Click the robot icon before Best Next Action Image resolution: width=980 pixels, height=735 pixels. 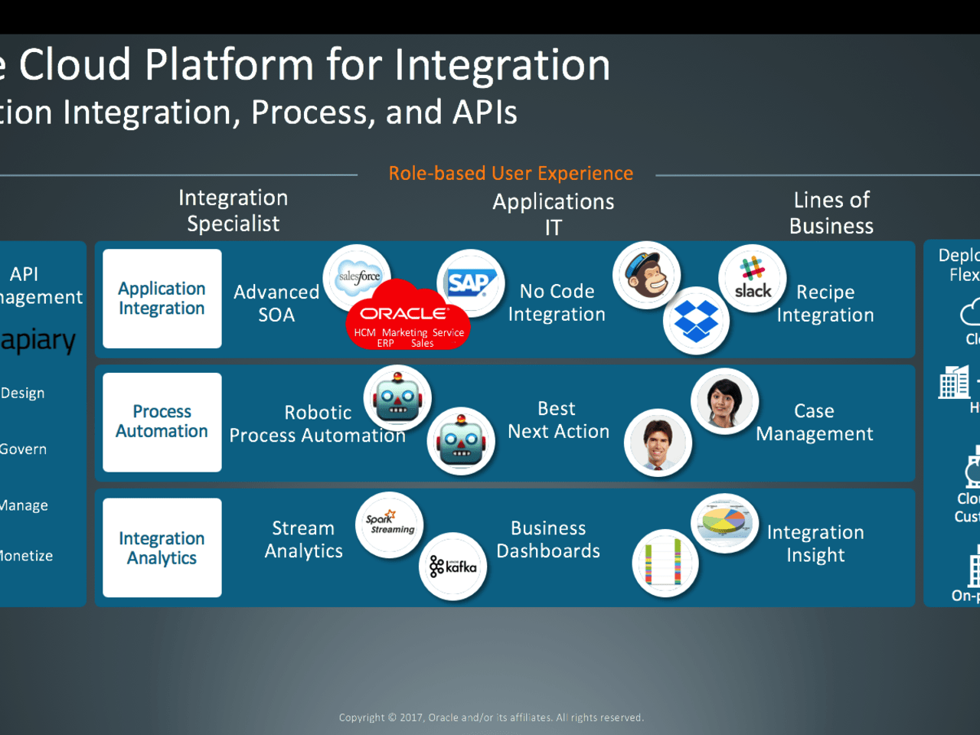point(461,440)
